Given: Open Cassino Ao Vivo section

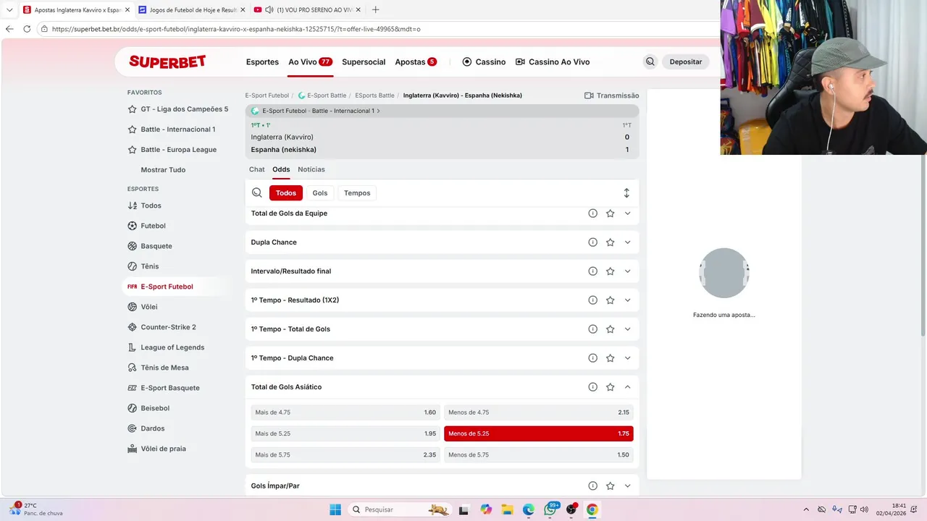Looking at the screenshot, I should 553,62.
